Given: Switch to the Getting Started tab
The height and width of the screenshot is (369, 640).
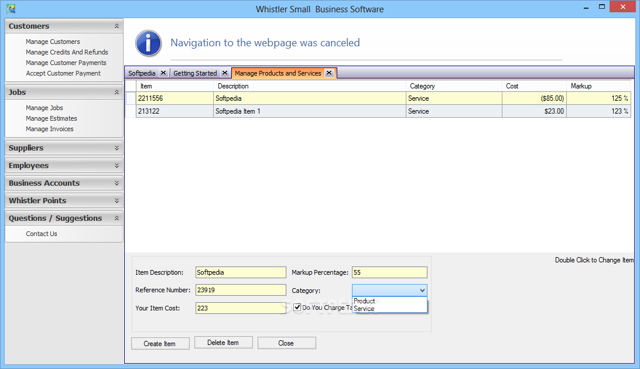Looking at the screenshot, I should point(195,73).
